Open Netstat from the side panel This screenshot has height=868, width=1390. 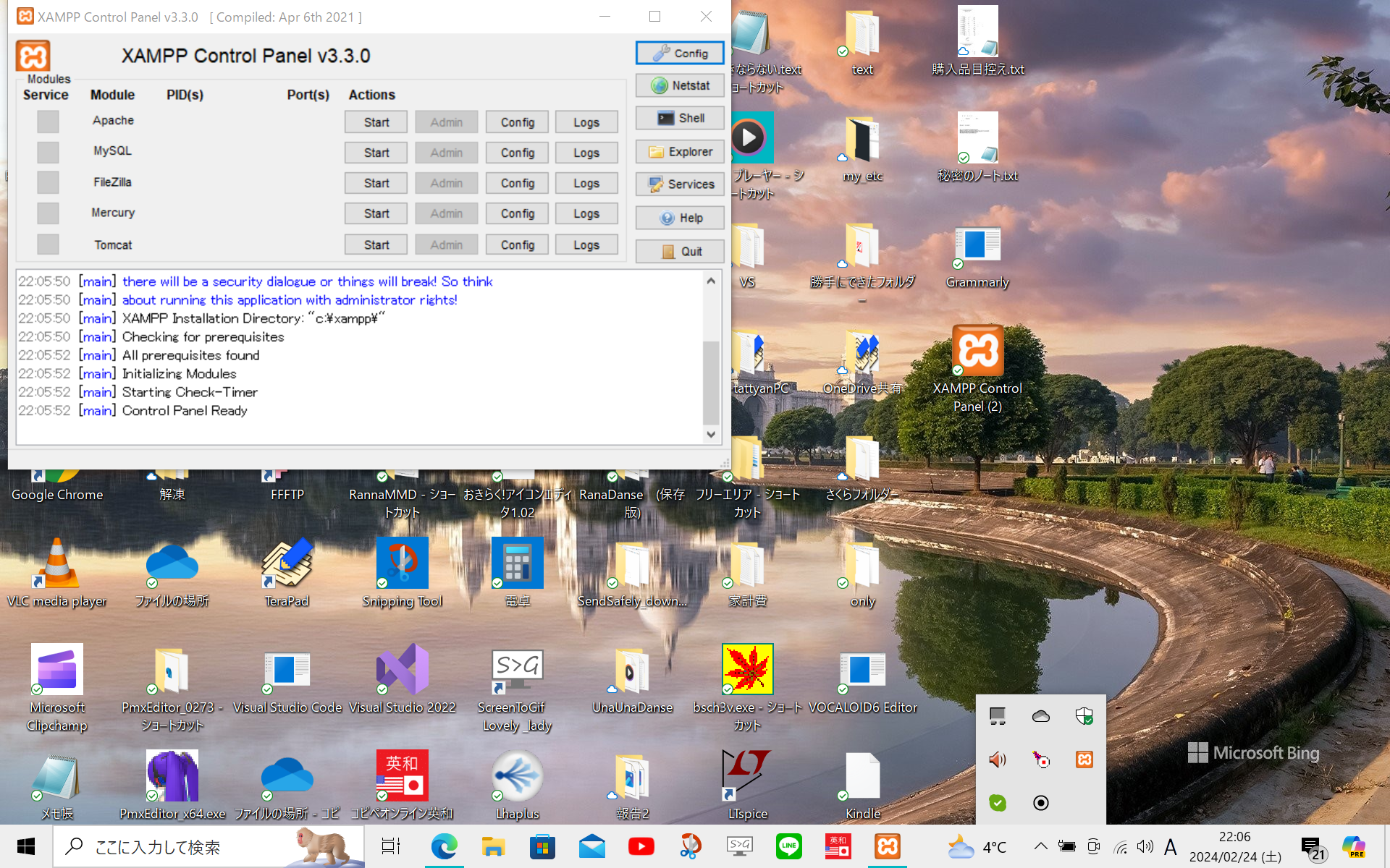pos(679,85)
